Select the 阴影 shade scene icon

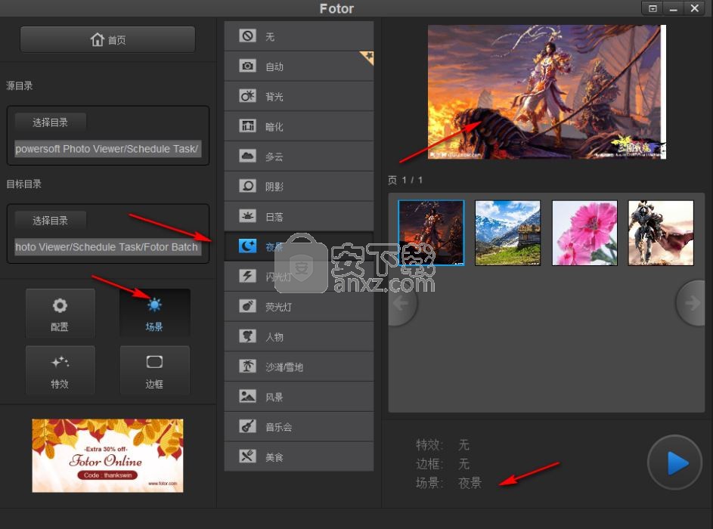click(247, 186)
